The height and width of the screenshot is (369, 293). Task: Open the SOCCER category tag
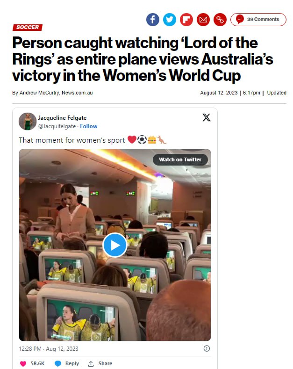tap(28, 27)
